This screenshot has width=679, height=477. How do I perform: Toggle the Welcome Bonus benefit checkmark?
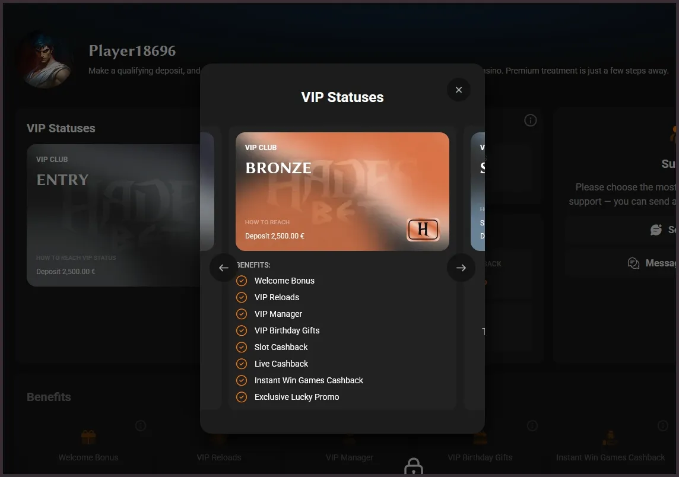point(242,281)
